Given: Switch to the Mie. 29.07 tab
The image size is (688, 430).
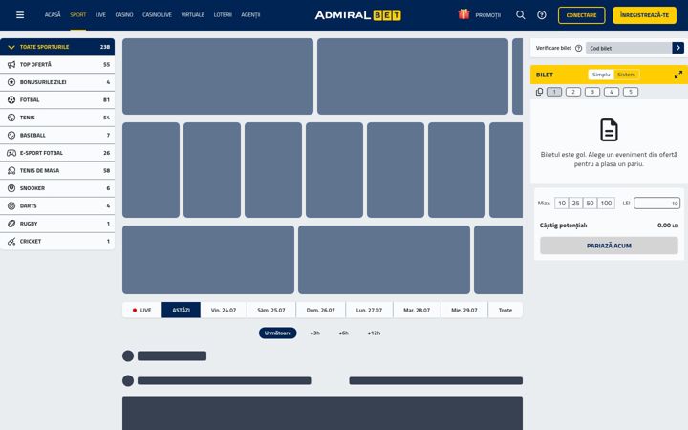Looking at the screenshot, I should (464, 310).
